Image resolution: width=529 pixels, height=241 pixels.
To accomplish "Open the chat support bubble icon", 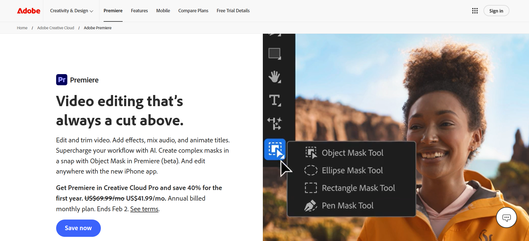I will point(506,218).
